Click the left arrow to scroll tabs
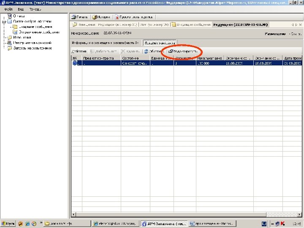The width and height of the screenshot is (304, 228). click(292, 25)
